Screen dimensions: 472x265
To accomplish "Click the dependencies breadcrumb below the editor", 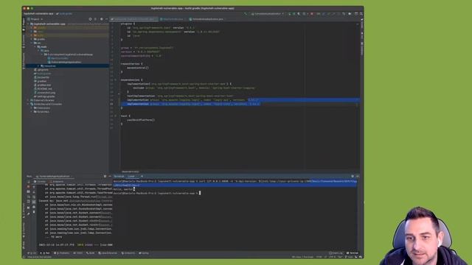I will 131,172.
